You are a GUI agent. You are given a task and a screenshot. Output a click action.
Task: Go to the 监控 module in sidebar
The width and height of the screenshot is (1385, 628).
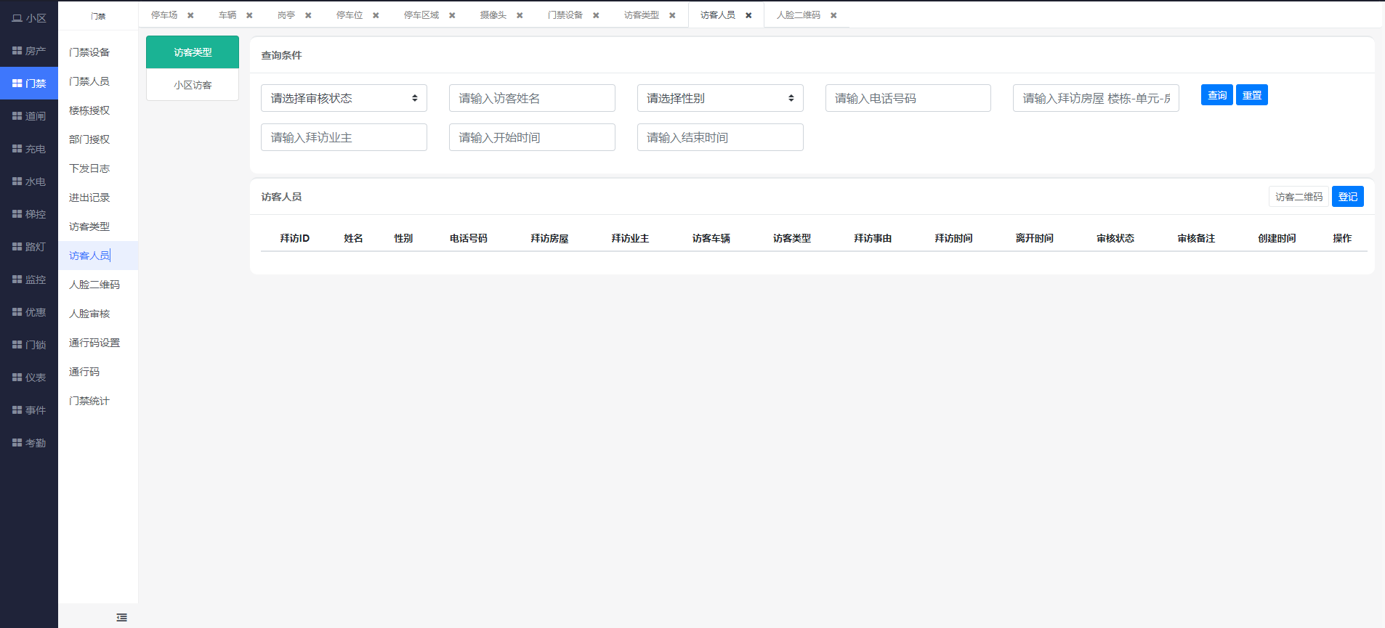point(29,280)
